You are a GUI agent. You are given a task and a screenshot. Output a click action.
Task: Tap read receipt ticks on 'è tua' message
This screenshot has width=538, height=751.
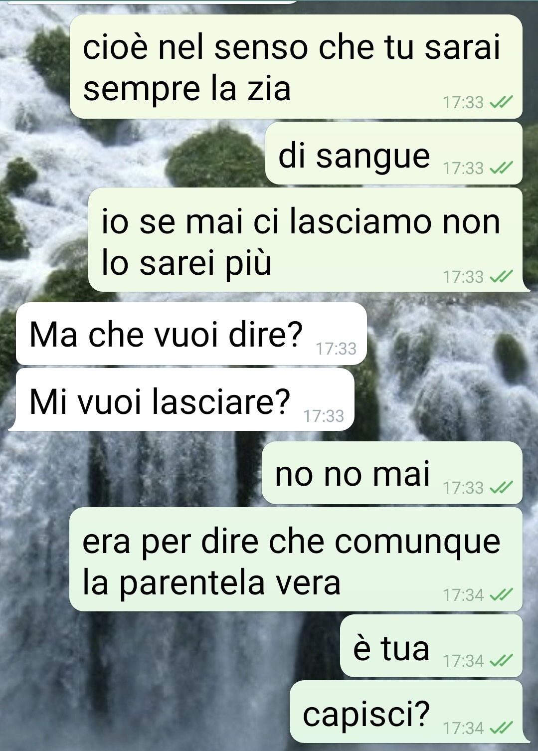tap(501, 661)
